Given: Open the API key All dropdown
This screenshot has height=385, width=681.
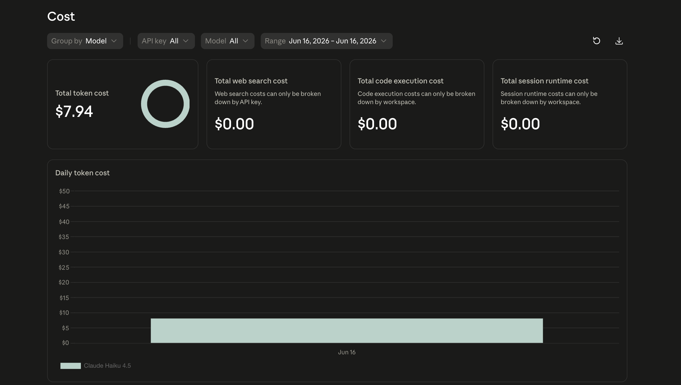Looking at the screenshot, I should tap(166, 41).
